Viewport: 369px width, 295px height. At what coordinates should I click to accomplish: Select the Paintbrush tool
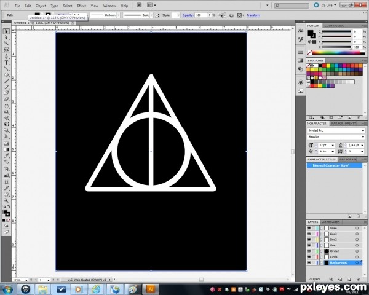pos(6,81)
